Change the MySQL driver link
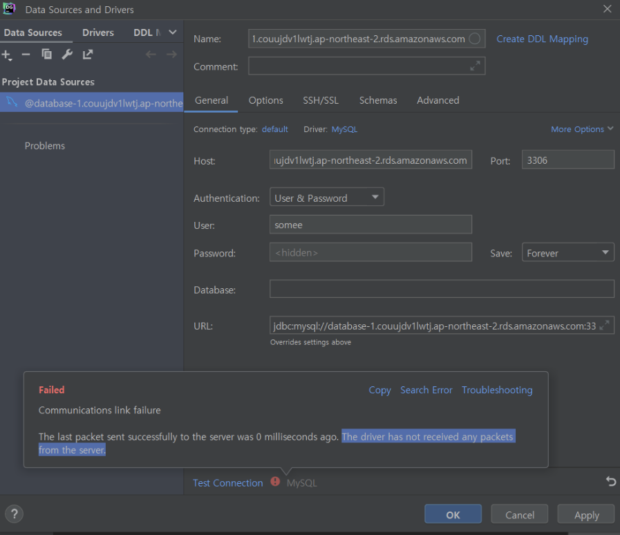The width and height of the screenshot is (620, 535). click(x=344, y=129)
